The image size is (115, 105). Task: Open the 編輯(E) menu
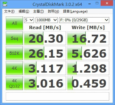tap(24, 11)
